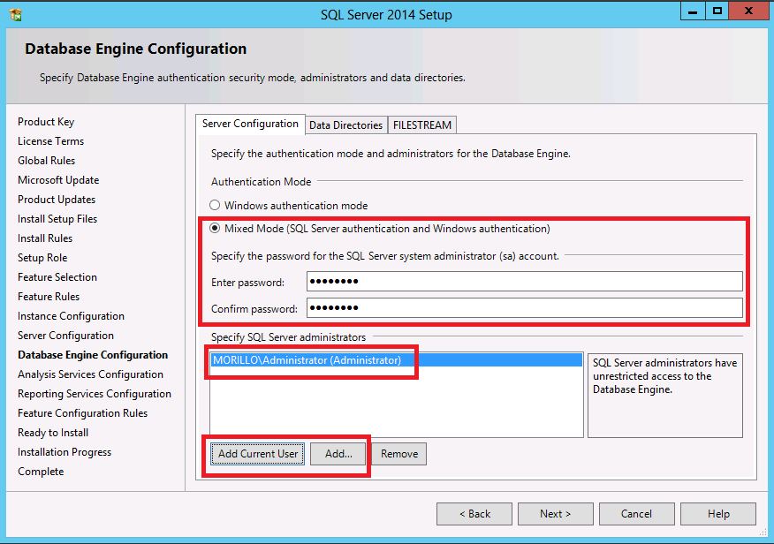Click the Authentication Mode group label
This screenshot has width=774, height=544.
(x=262, y=182)
